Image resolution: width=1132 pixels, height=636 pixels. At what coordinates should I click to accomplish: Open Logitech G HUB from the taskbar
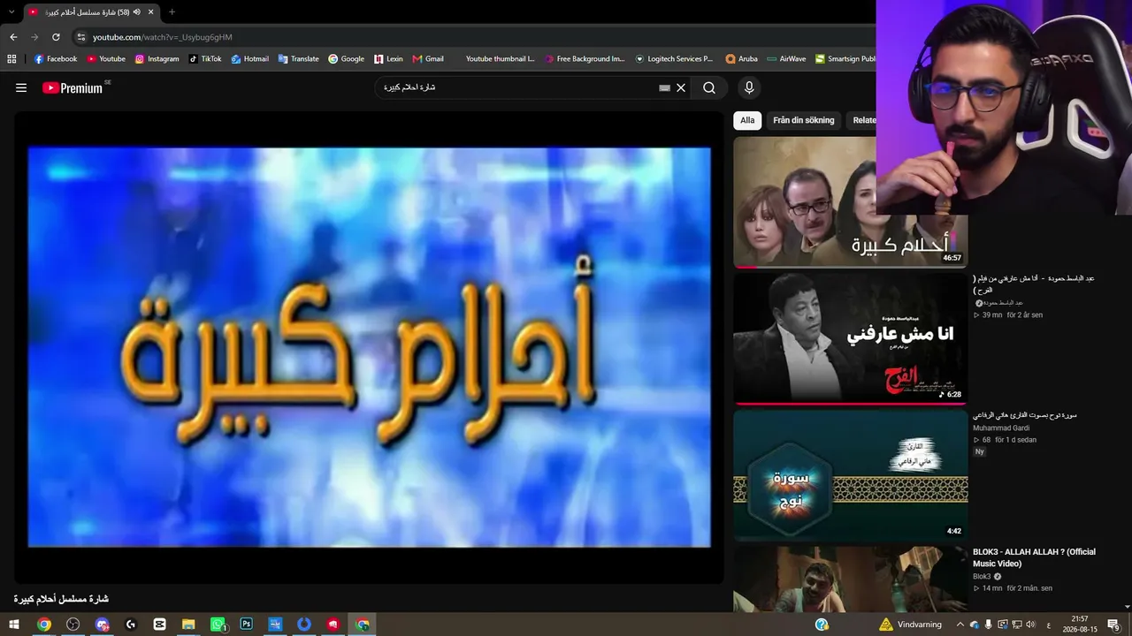point(131,625)
